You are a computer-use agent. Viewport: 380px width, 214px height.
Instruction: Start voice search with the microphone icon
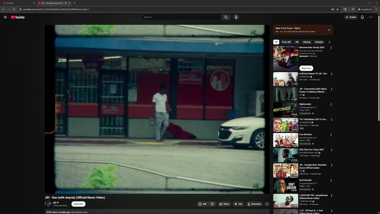[x=236, y=17]
